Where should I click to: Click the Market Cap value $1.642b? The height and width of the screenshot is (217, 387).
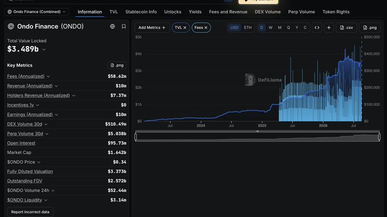117,153
